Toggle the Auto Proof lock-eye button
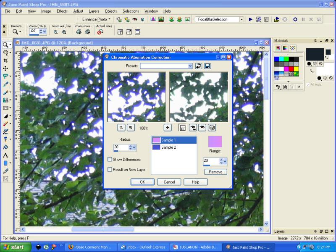This screenshot has width=336, height=252. 193,128
